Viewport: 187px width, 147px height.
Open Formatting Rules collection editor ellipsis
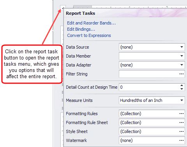(182, 114)
